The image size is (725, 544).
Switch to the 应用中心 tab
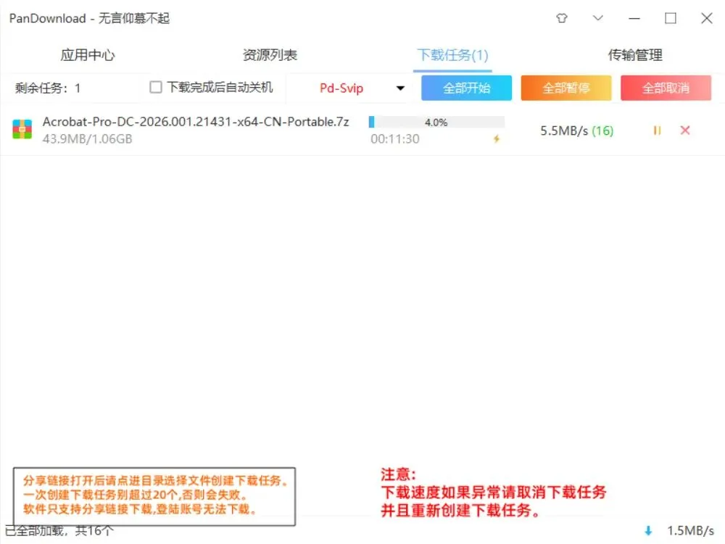point(88,55)
